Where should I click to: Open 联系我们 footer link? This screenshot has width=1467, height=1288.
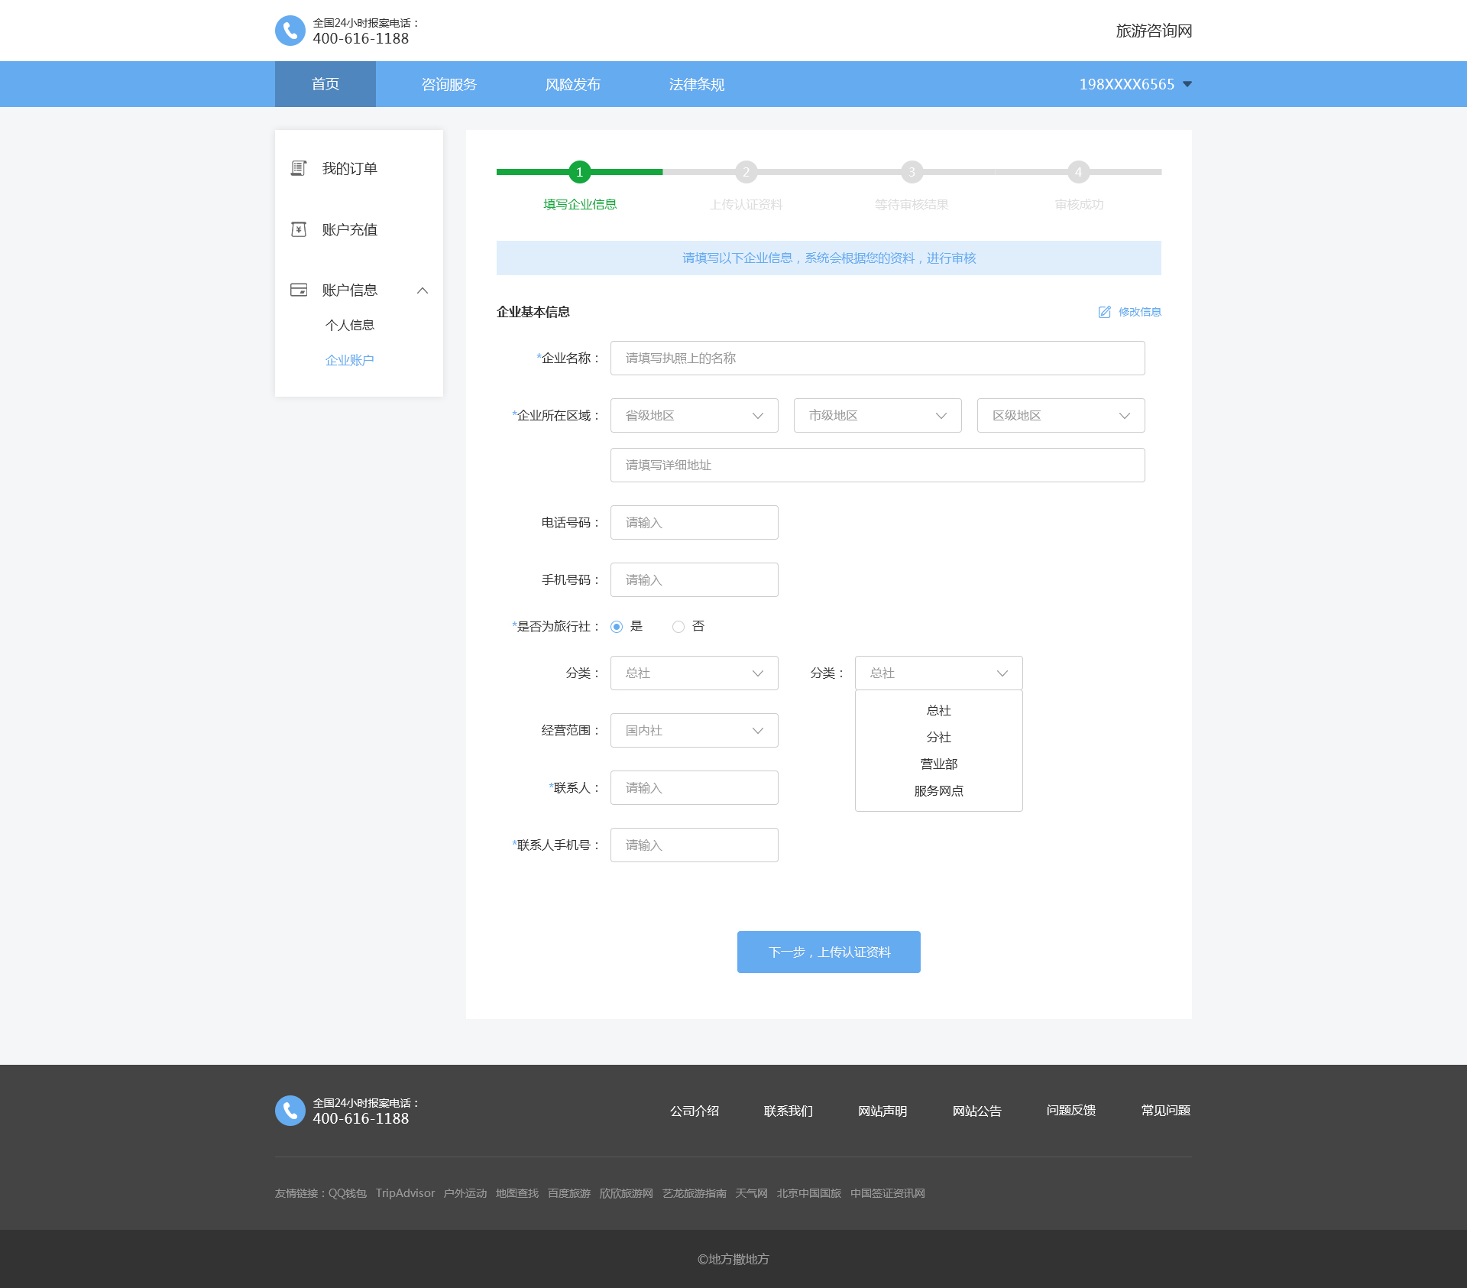pos(788,1111)
